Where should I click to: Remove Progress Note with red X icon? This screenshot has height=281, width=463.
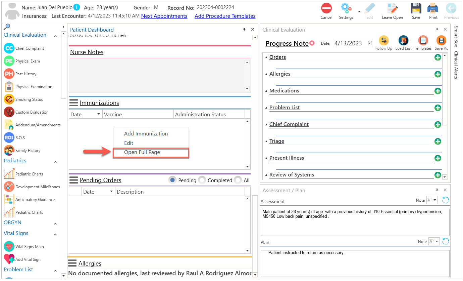point(312,43)
